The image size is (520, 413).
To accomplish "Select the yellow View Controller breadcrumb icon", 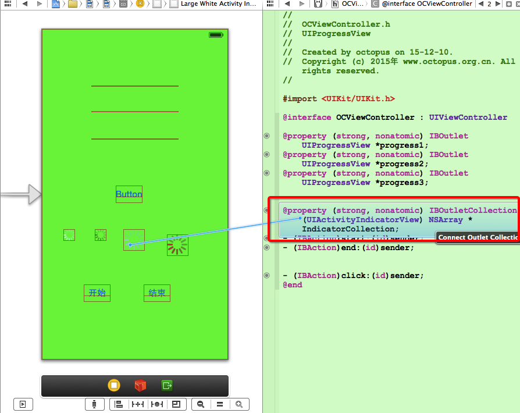I will pyautogui.click(x=140, y=4).
